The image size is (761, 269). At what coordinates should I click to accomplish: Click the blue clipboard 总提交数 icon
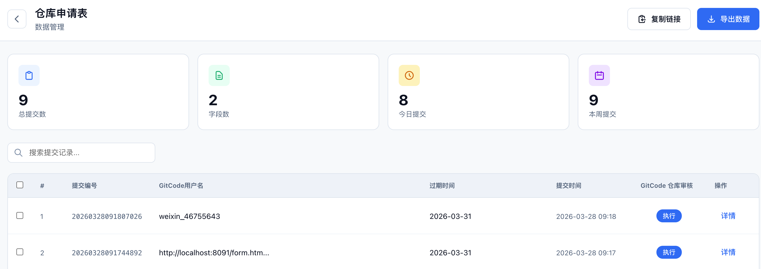point(29,75)
